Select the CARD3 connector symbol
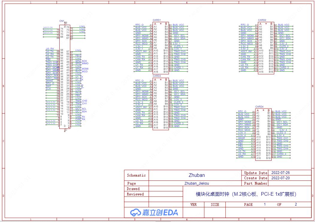 tap(160, 104)
